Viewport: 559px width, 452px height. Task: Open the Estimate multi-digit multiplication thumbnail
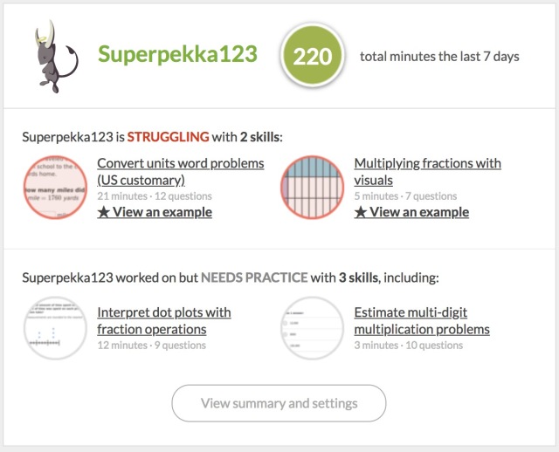coord(312,328)
